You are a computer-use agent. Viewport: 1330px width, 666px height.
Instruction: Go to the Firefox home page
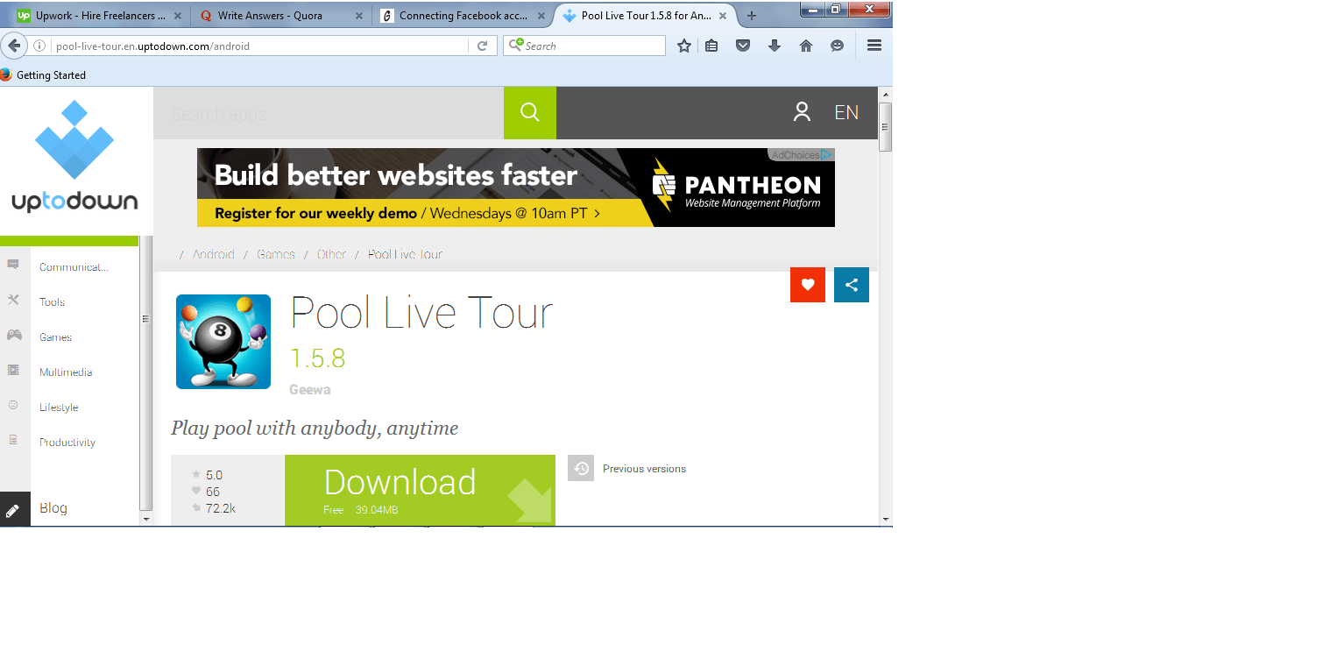(806, 46)
